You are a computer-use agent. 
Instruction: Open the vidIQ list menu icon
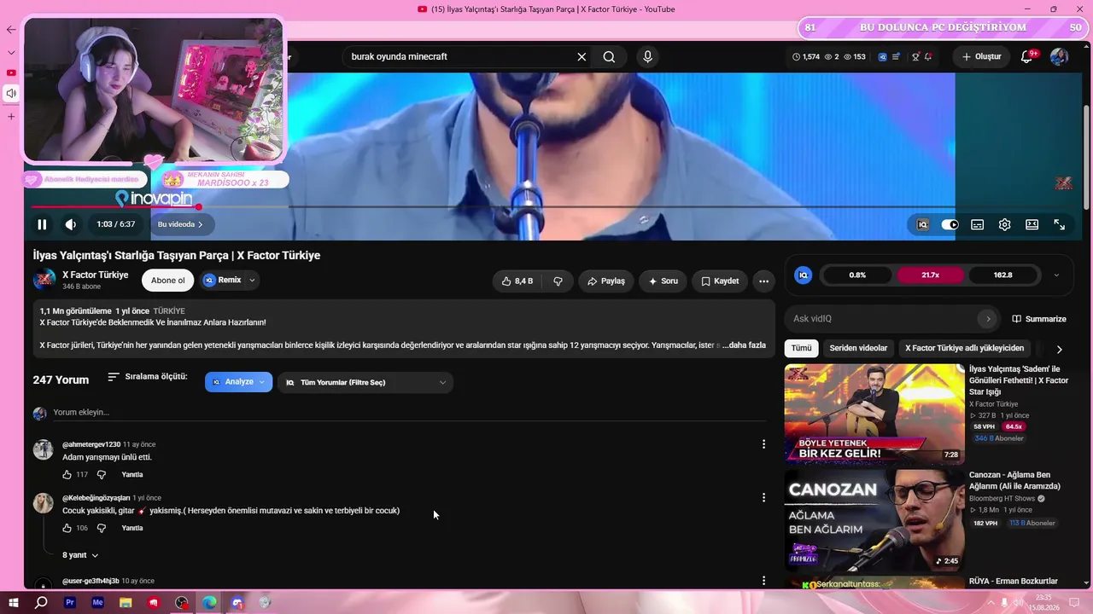[x=897, y=57]
